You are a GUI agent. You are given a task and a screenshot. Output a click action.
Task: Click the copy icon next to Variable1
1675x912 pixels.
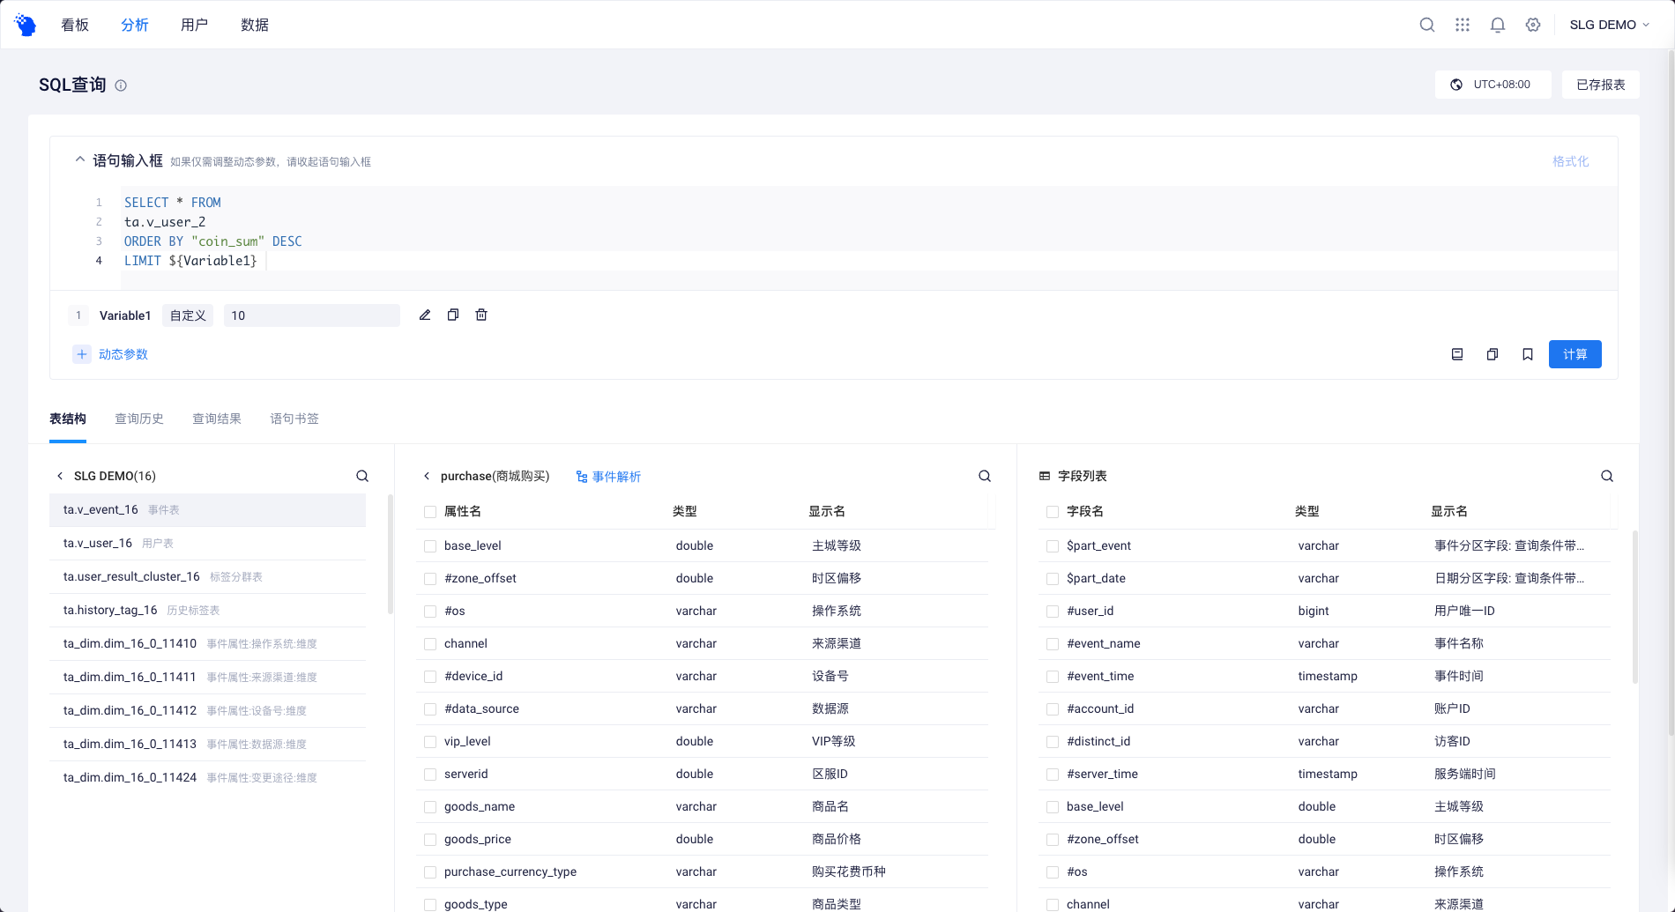(453, 315)
